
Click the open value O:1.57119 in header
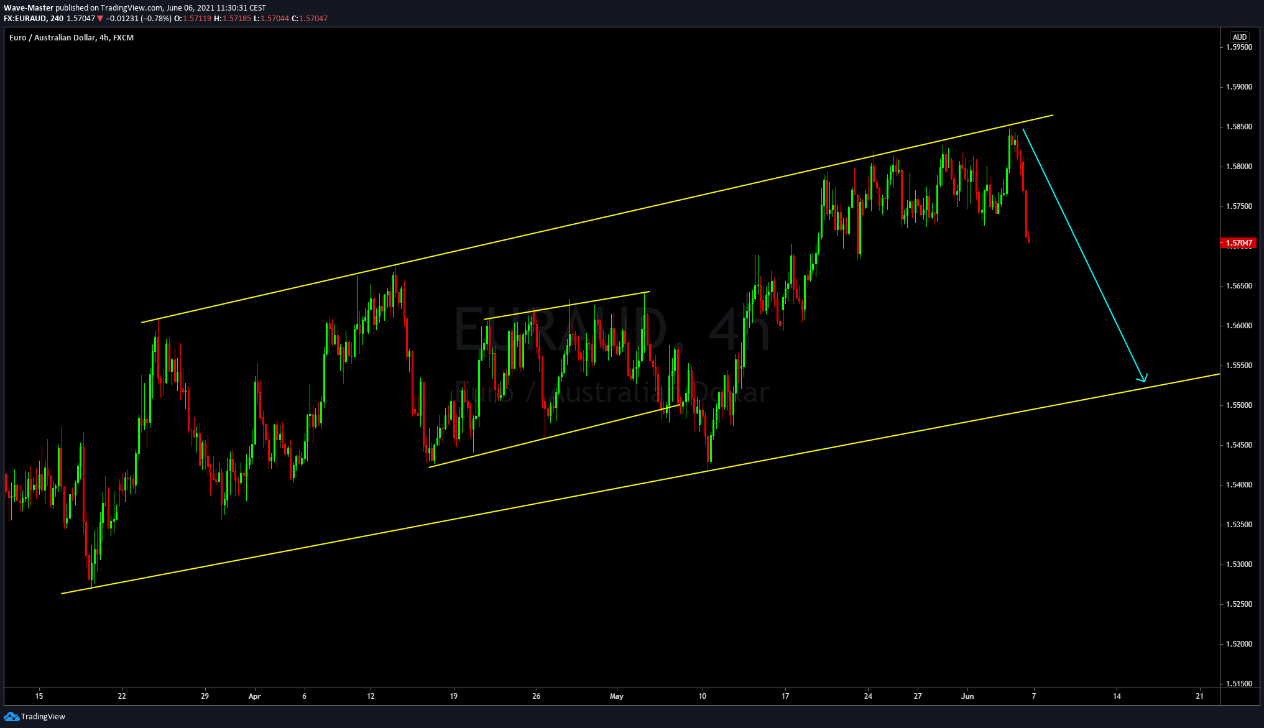click(x=193, y=19)
